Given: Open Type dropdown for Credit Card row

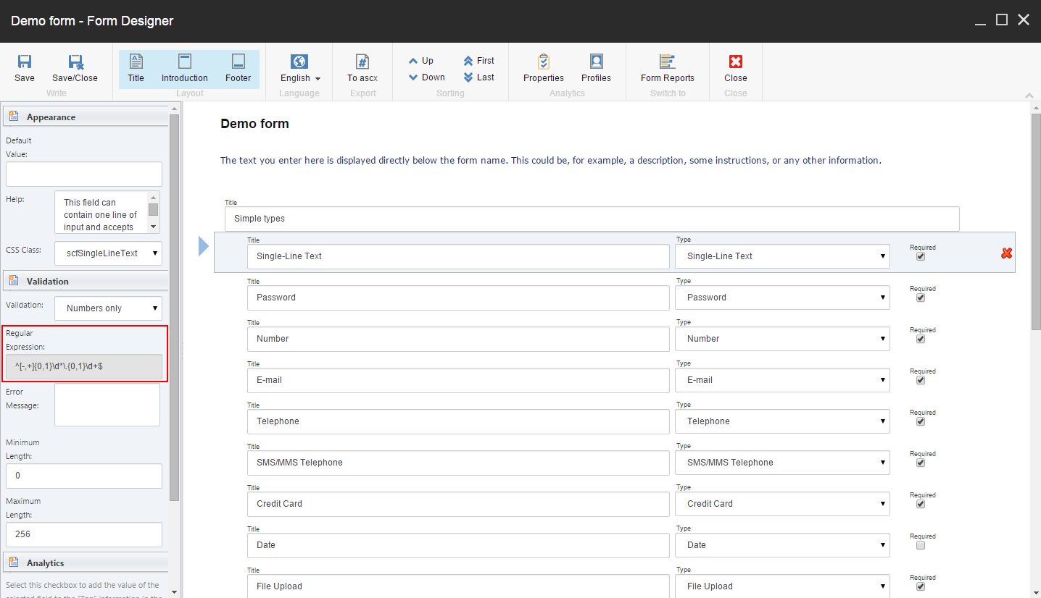Looking at the screenshot, I should (782, 504).
